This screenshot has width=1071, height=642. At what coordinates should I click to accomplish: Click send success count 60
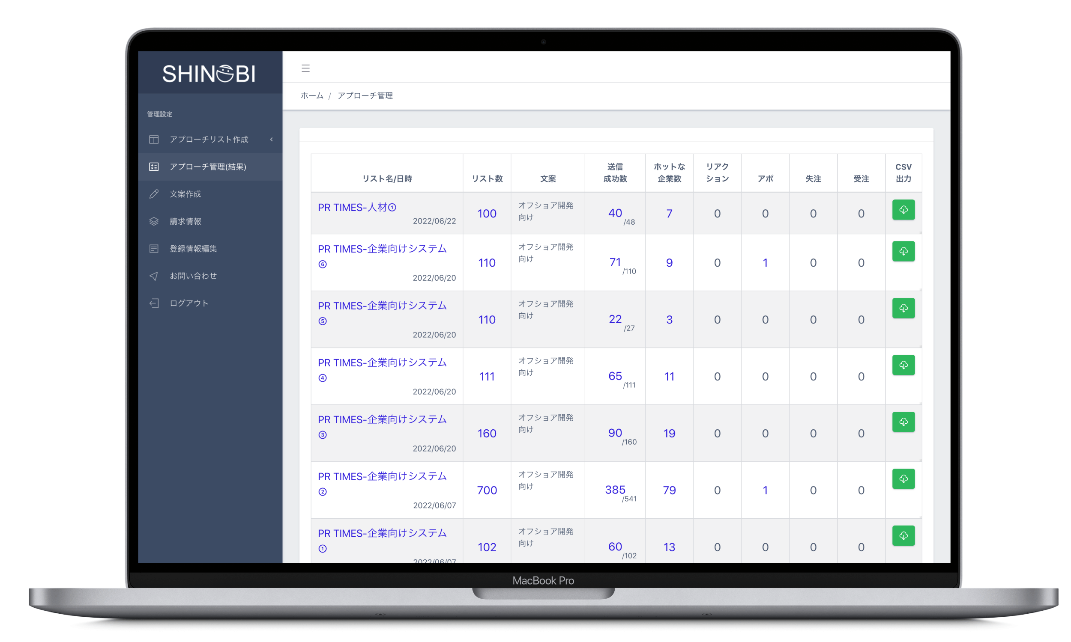point(615,547)
